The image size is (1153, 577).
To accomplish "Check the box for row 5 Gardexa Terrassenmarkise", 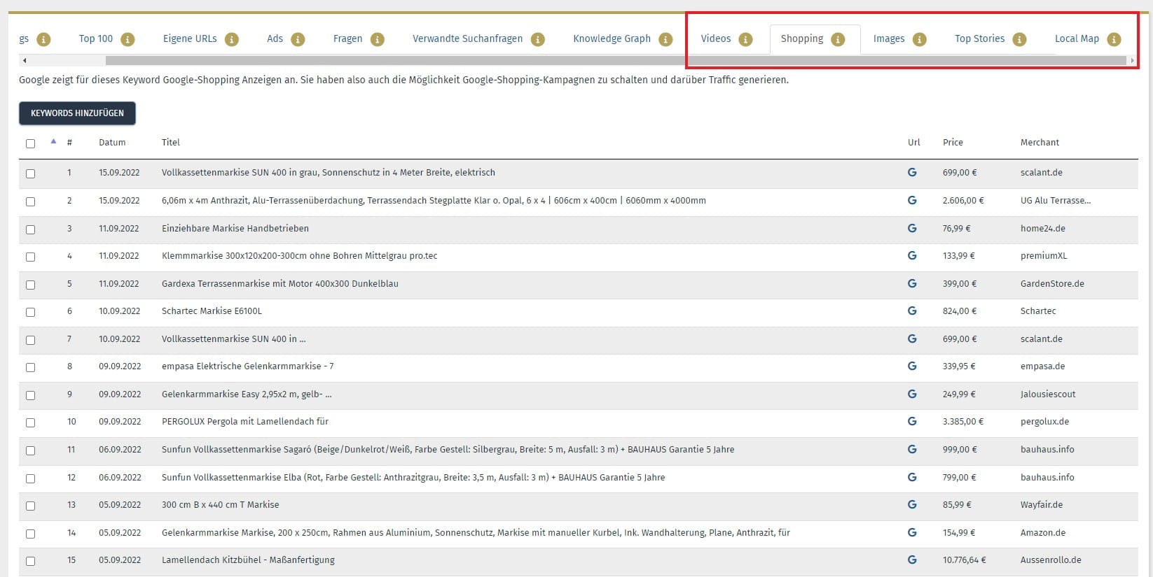I will [x=30, y=285].
